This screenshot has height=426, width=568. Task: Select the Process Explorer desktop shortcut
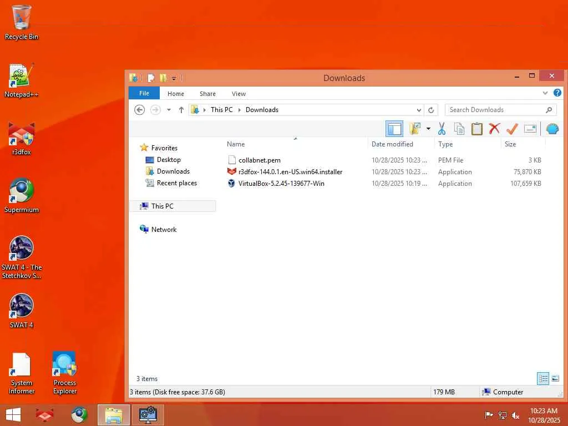point(65,373)
